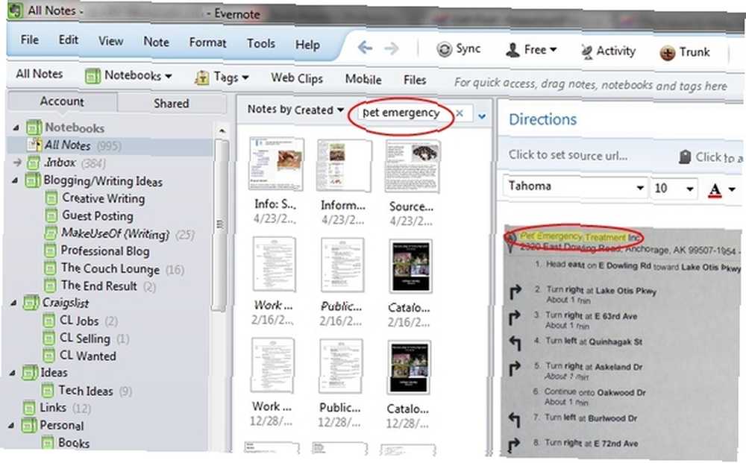The height and width of the screenshot is (463, 746).
Task: Click the forward navigation arrow
Action: (392, 48)
